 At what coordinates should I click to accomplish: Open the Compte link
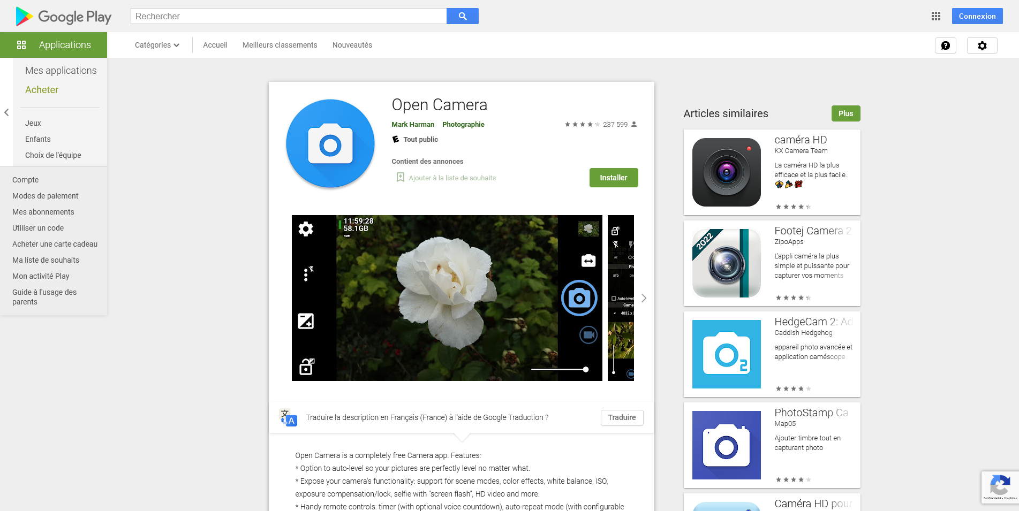click(x=26, y=180)
